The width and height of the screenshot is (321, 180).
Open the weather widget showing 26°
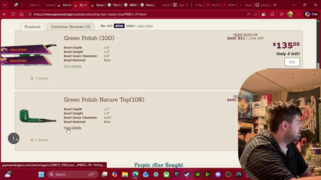pyautogui.click(x=8, y=174)
